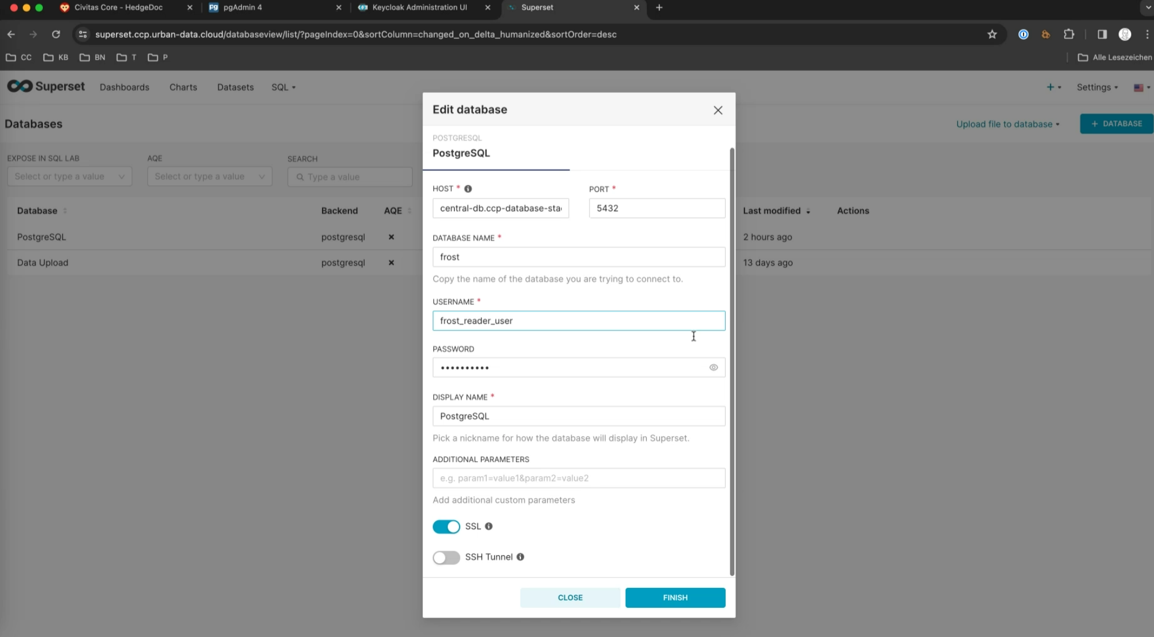Open the Datasets menu
This screenshot has width=1154, height=637.
click(x=235, y=87)
